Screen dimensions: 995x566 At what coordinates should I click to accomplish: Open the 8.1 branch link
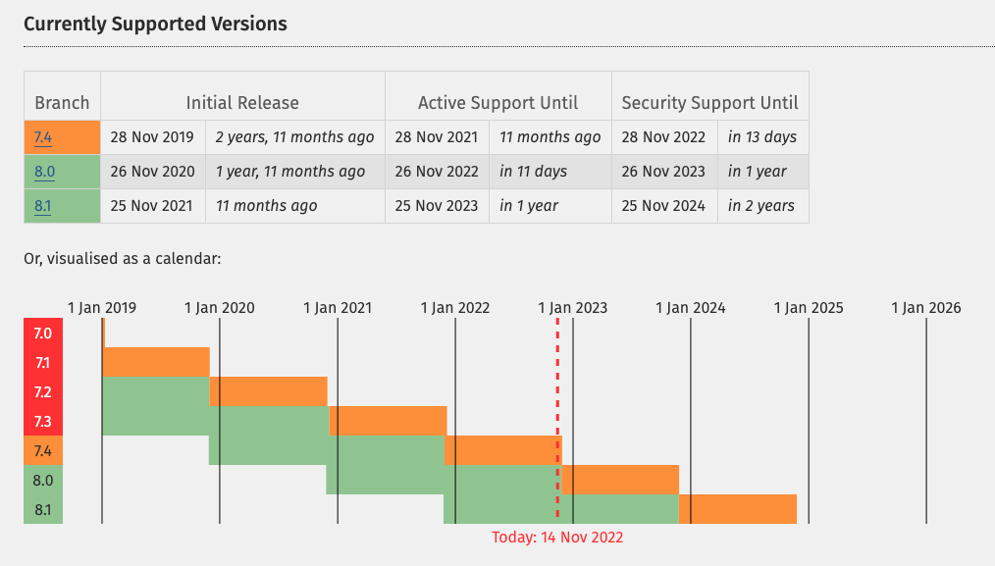pos(42,206)
